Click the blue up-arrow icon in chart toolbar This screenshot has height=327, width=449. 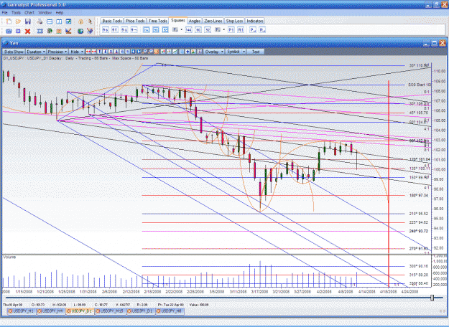(187, 52)
